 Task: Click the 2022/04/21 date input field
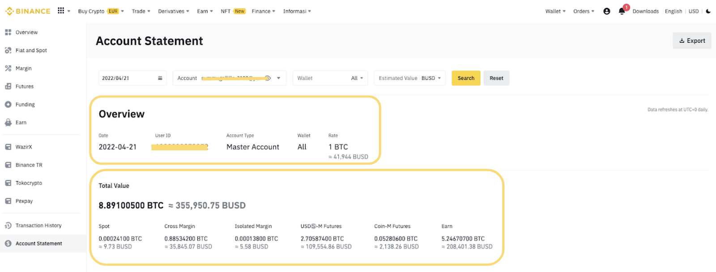pyautogui.click(x=128, y=78)
